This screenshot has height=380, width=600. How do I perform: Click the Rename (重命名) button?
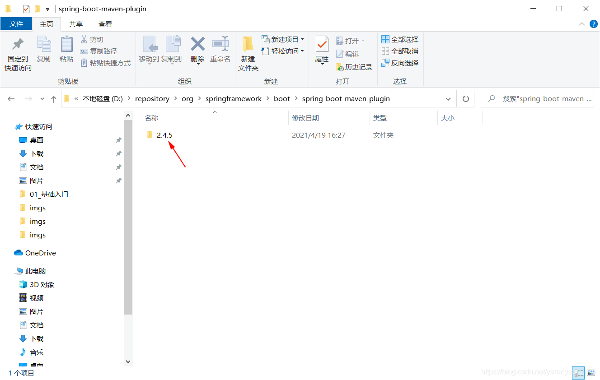(x=220, y=50)
